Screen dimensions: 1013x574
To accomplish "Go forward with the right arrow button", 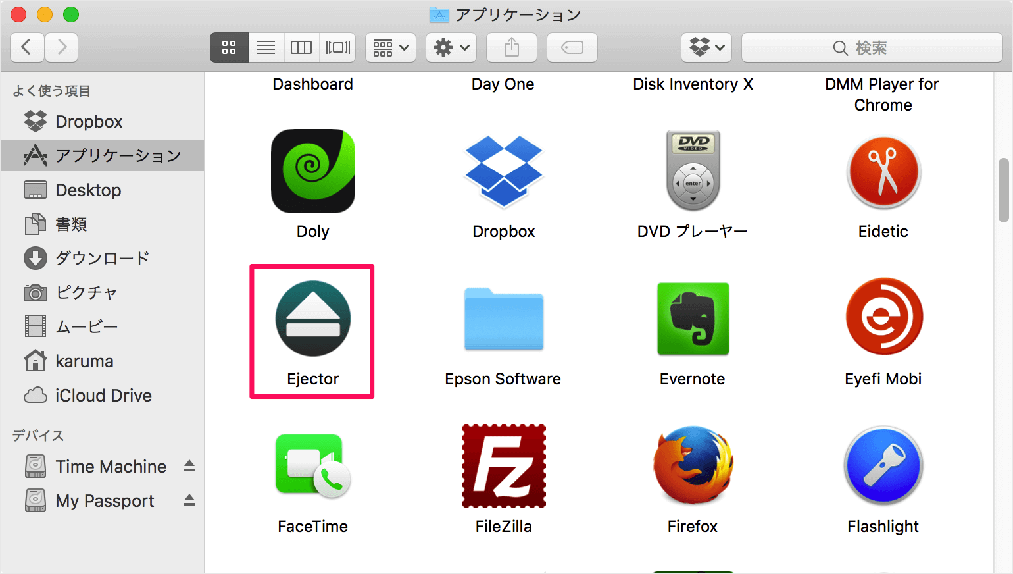I will click(x=62, y=47).
